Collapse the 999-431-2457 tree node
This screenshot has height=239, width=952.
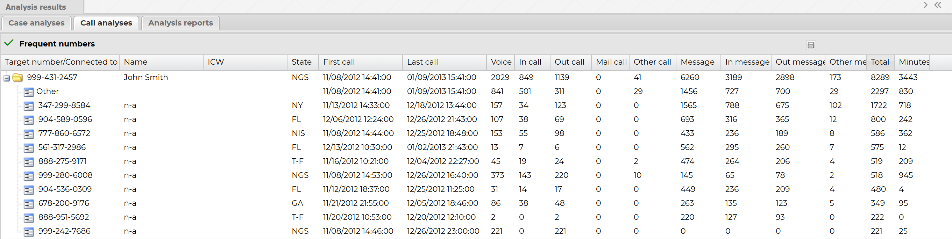coord(6,78)
